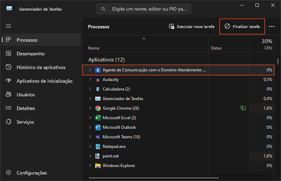Expand the Audacity process row
Image resolution: width=281 pixels, height=181 pixels.
[x=90, y=80]
